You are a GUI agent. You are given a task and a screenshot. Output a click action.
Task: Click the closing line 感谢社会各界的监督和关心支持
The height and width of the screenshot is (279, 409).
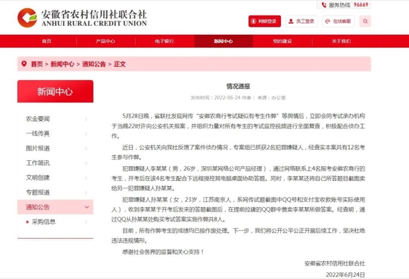click(x=163, y=252)
